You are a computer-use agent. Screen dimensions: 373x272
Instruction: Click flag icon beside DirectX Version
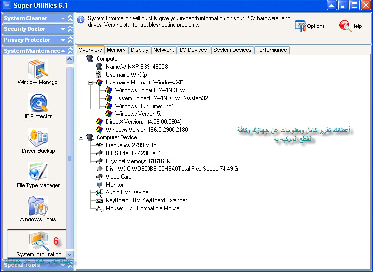tap(99, 122)
